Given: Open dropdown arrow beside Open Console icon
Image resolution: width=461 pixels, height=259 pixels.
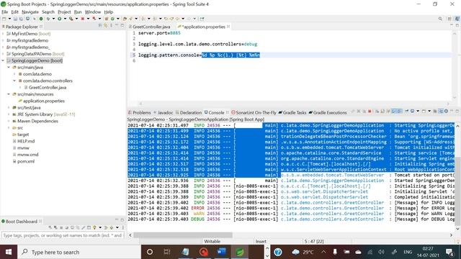Looking at the screenshot, I should [x=429, y=112].
